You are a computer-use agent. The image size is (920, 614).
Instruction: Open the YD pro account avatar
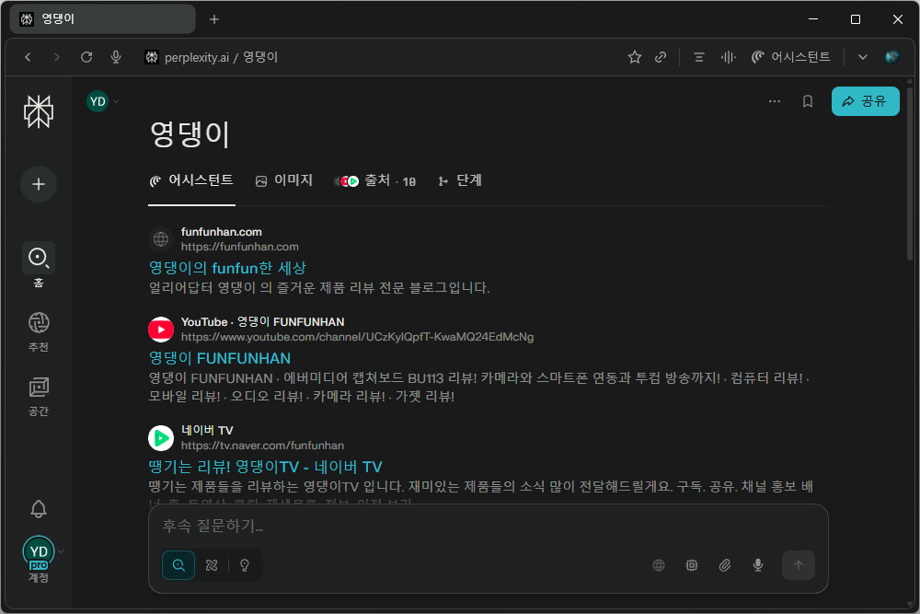tap(39, 551)
